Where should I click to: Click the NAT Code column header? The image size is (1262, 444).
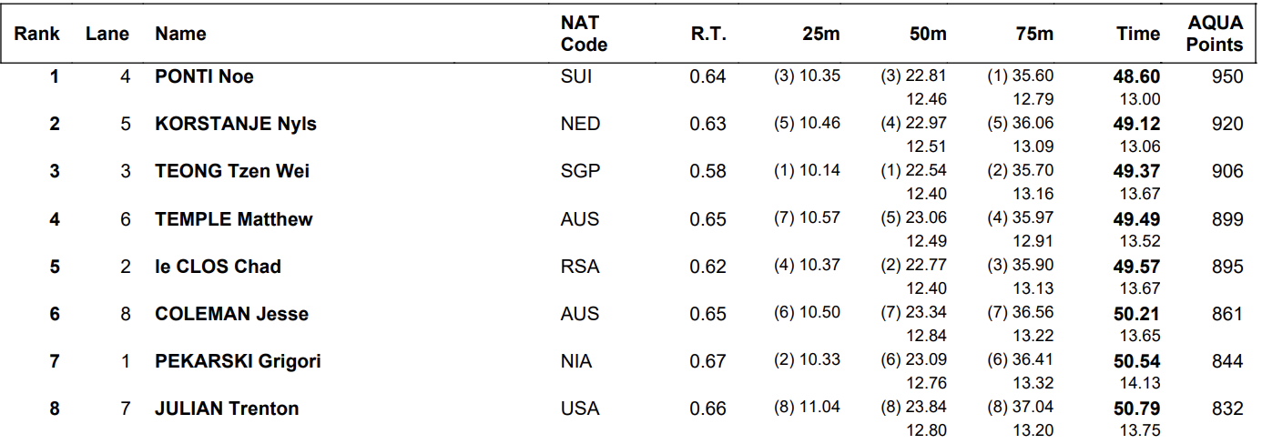pyautogui.click(x=584, y=34)
